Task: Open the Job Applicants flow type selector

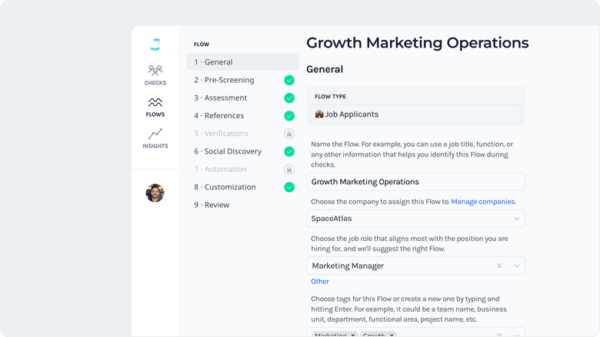Action: click(x=415, y=114)
